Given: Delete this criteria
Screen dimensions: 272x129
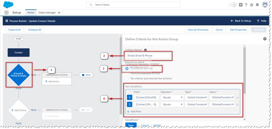Looking at the screenshot, I should pyautogui.click(x=157, y=125).
